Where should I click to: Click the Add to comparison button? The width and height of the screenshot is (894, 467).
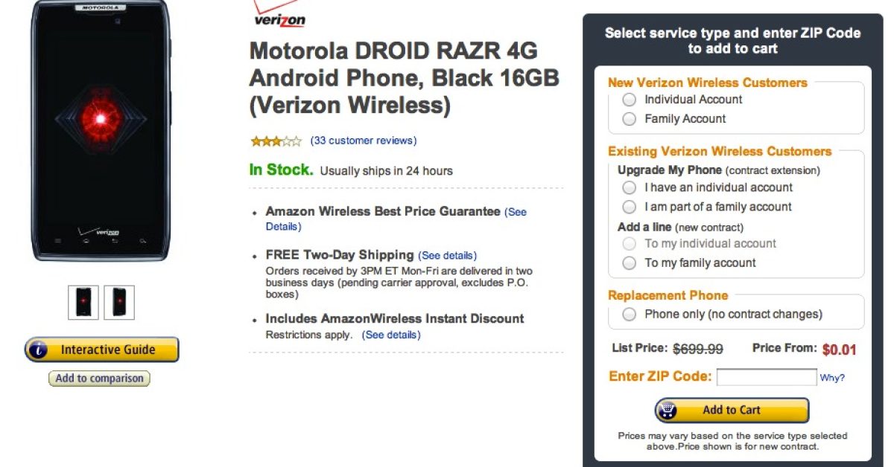99,379
